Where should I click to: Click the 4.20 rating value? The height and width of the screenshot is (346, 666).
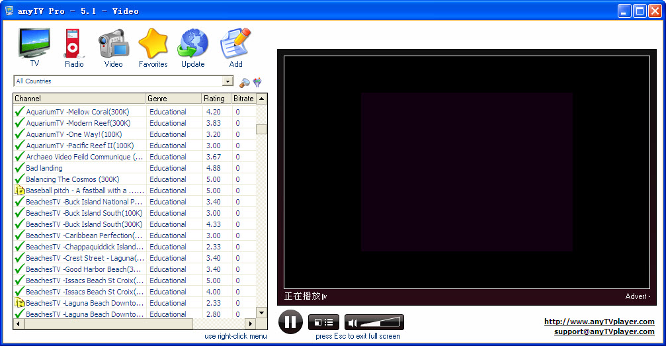(213, 111)
